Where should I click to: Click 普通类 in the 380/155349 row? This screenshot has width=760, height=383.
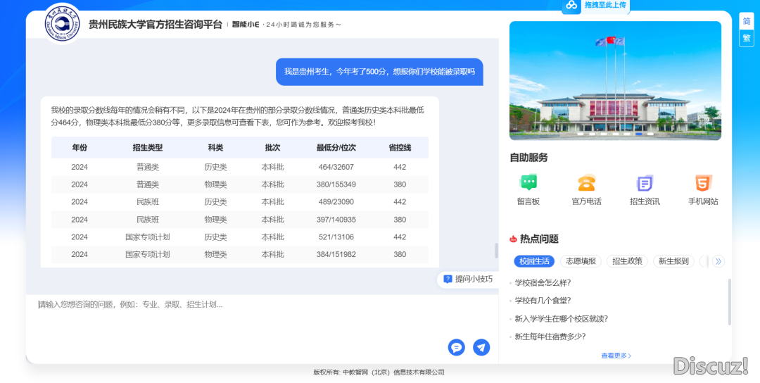click(x=148, y=184)
